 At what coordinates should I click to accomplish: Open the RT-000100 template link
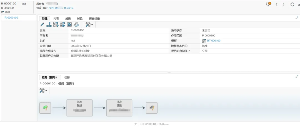coord(213,41)
